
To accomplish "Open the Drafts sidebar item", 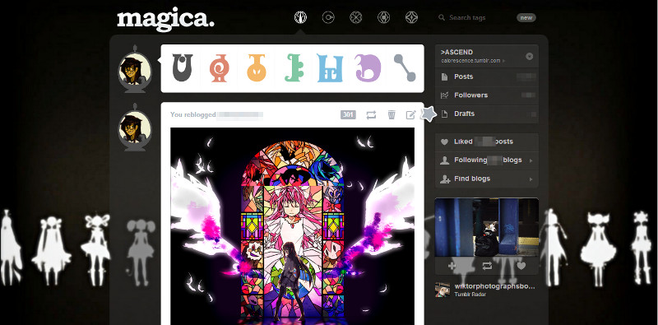I will click(x=487, y=114).
